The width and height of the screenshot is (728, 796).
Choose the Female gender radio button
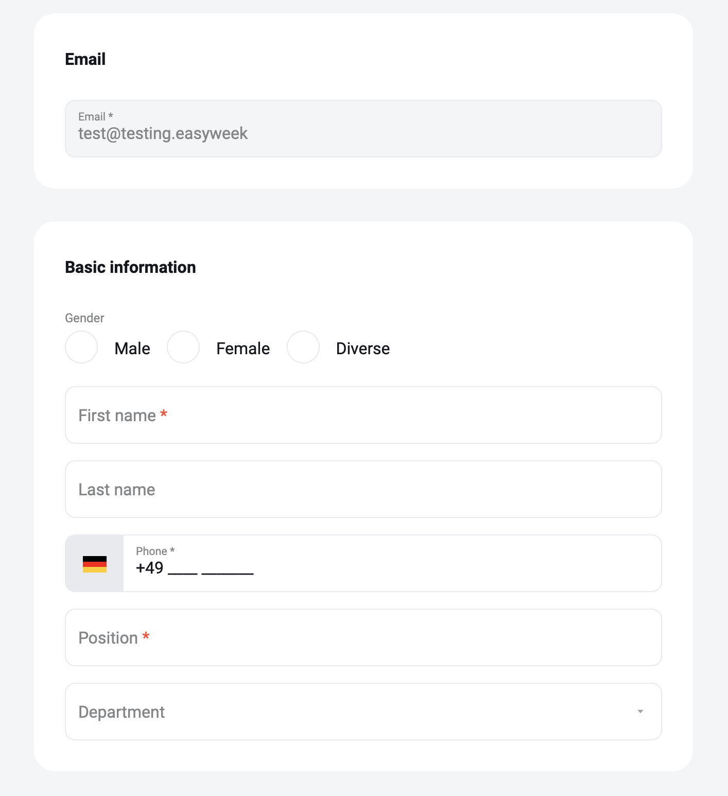coord(183,347)
